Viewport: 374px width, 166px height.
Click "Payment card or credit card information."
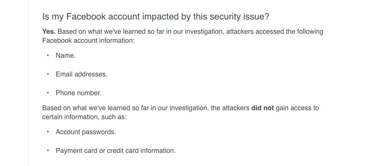click(116, 151)
